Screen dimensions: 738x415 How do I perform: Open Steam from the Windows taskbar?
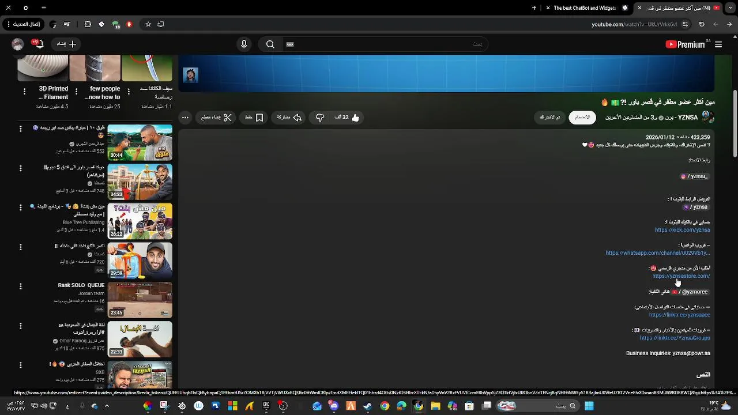pos(367,406)
